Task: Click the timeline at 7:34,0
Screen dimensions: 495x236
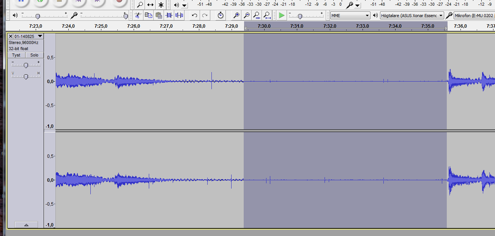Action: click(x=395, y=26)
